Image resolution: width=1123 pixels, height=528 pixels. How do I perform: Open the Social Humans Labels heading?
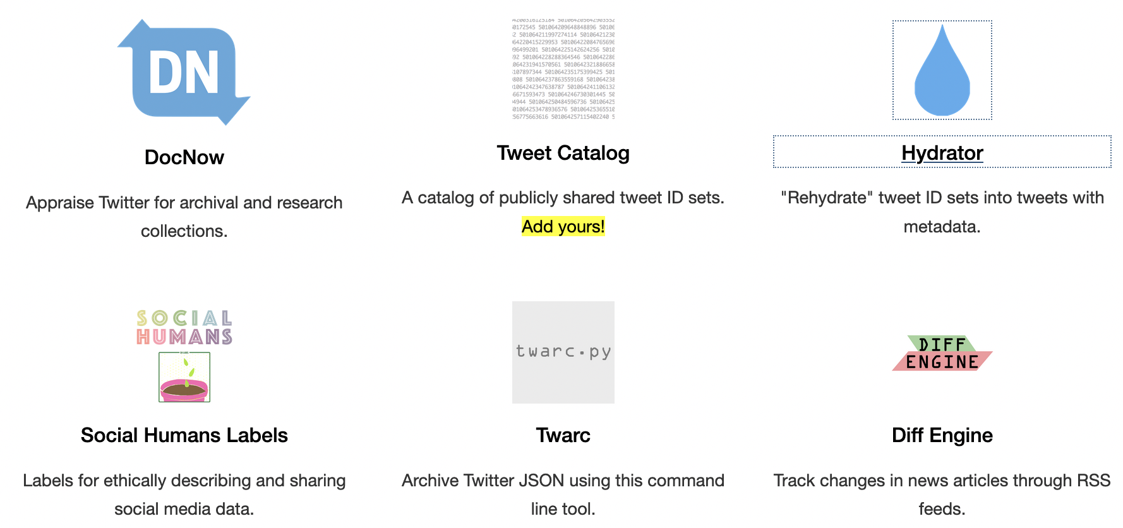tap(184, 435)
